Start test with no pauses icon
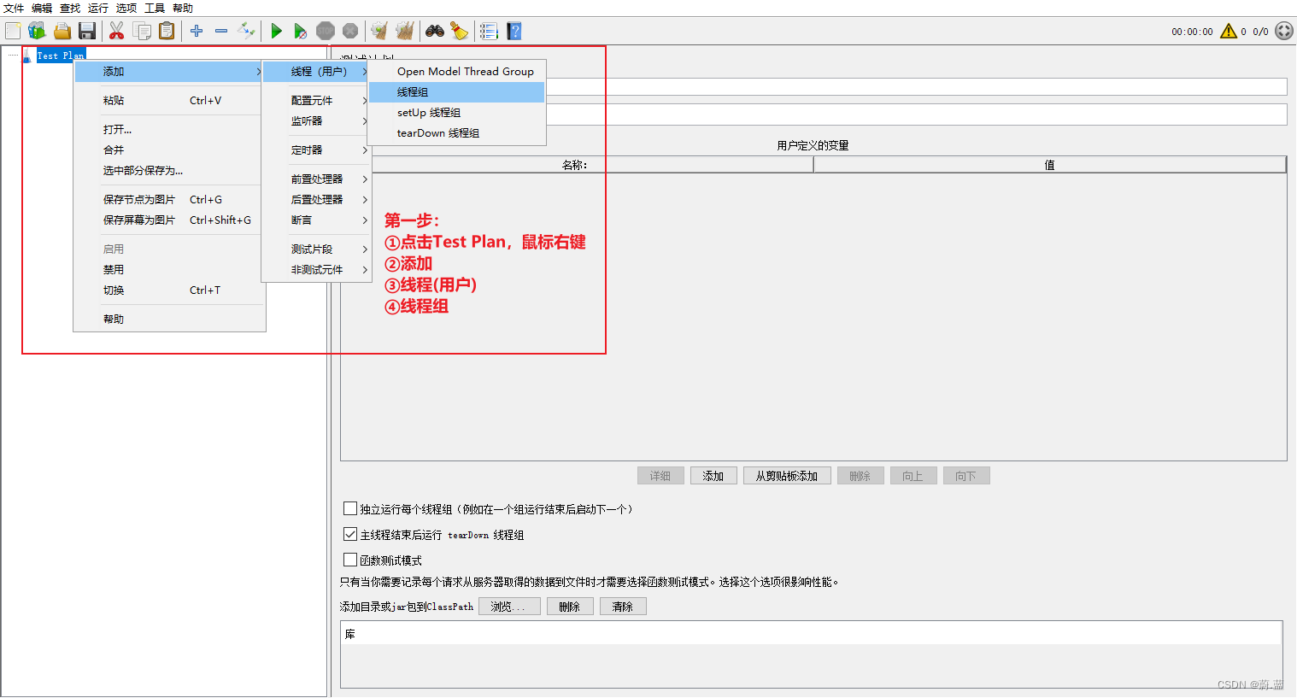The width and height of the screenshot is (1297, 698). point(300,32)
